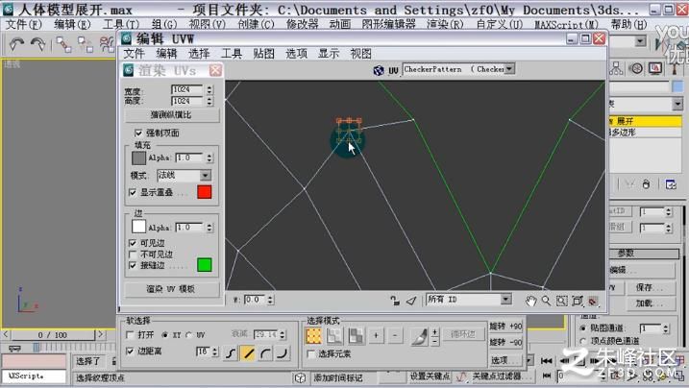Viewport: 689px width, 388px height.
Task: Select vertex sub-object selection mode
Action: tap(313, 336)
